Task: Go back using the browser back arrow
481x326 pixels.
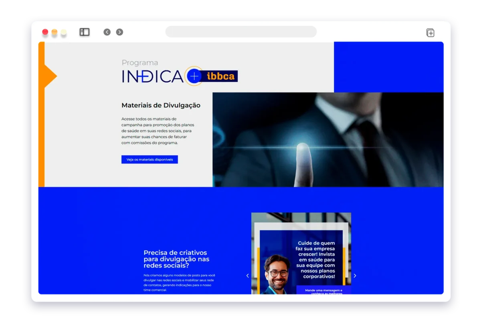Action: [107, 32]
